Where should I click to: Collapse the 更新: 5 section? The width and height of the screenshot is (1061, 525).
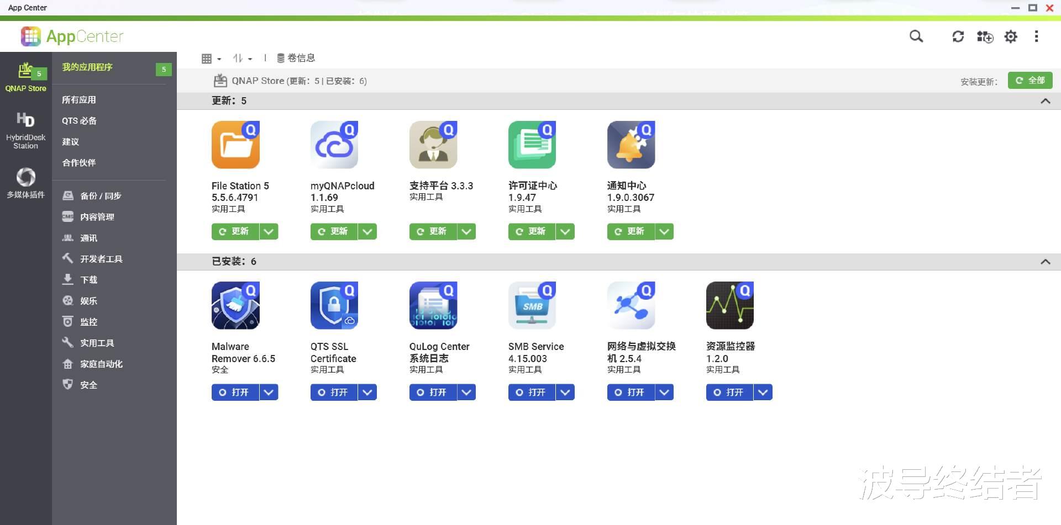coord(1046,101)
